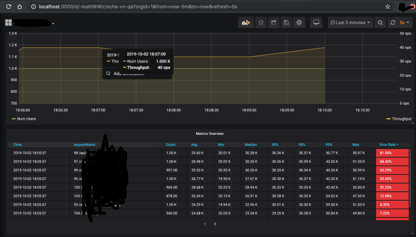The height and width of the screenshot is (237, 416).
Task: Click the 12.98% error rate cell
Action: coord(392,196)
